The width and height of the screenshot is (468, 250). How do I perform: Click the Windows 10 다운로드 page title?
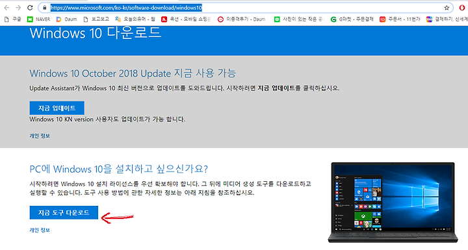point(96,33)
